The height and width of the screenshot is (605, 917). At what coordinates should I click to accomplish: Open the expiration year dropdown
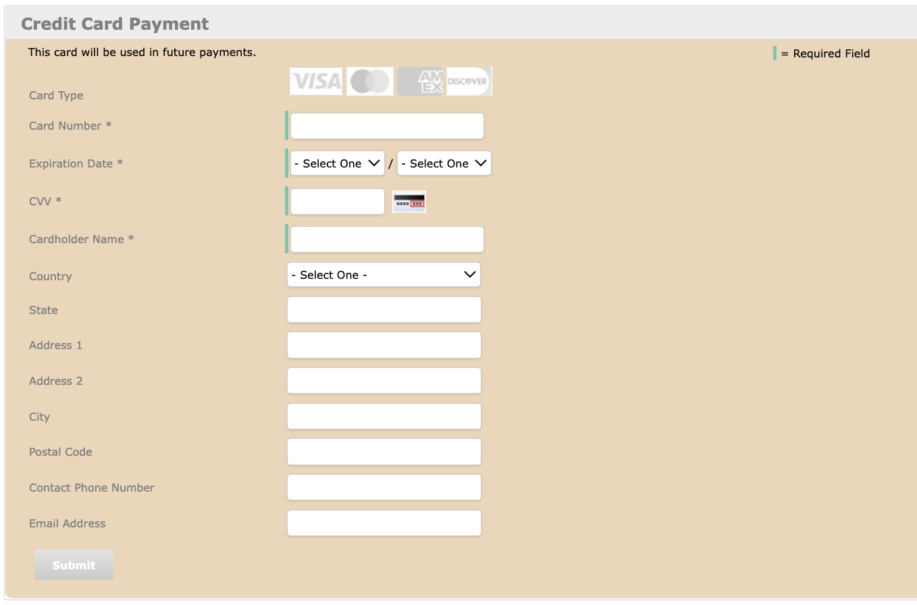click(444, 163)
